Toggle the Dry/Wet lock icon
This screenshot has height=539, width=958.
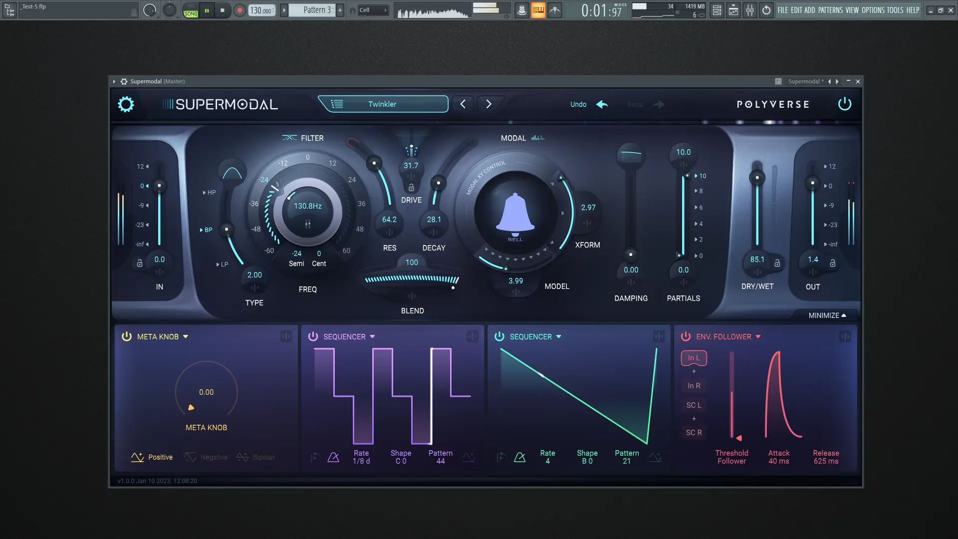pyautogui.click(x=777, y=263)
